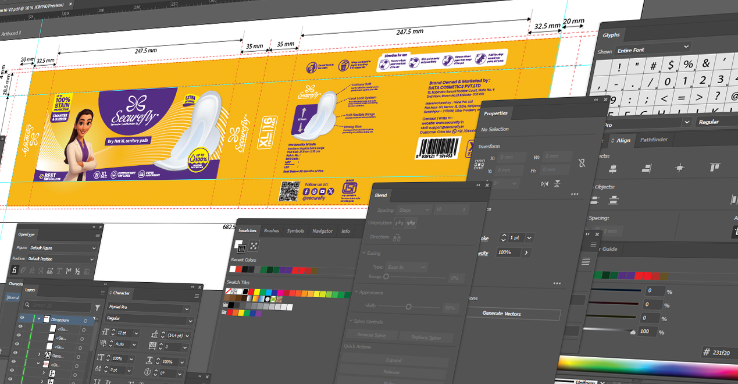Select second Orientation icon in Blend panel
The height and width of the screenshot is (384, 738).
tap(411, 223)
